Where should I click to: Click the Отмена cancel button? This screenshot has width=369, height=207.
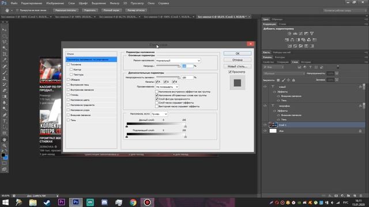tap(238, 60)
